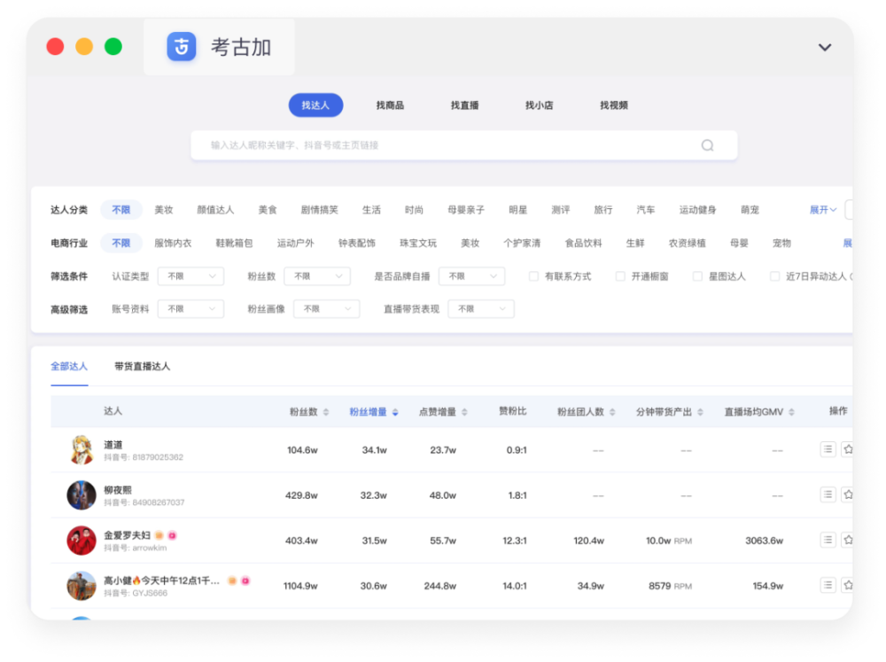Open the 粉丝画像 dropdown
The image size is (886, 662).
point(327,308)
